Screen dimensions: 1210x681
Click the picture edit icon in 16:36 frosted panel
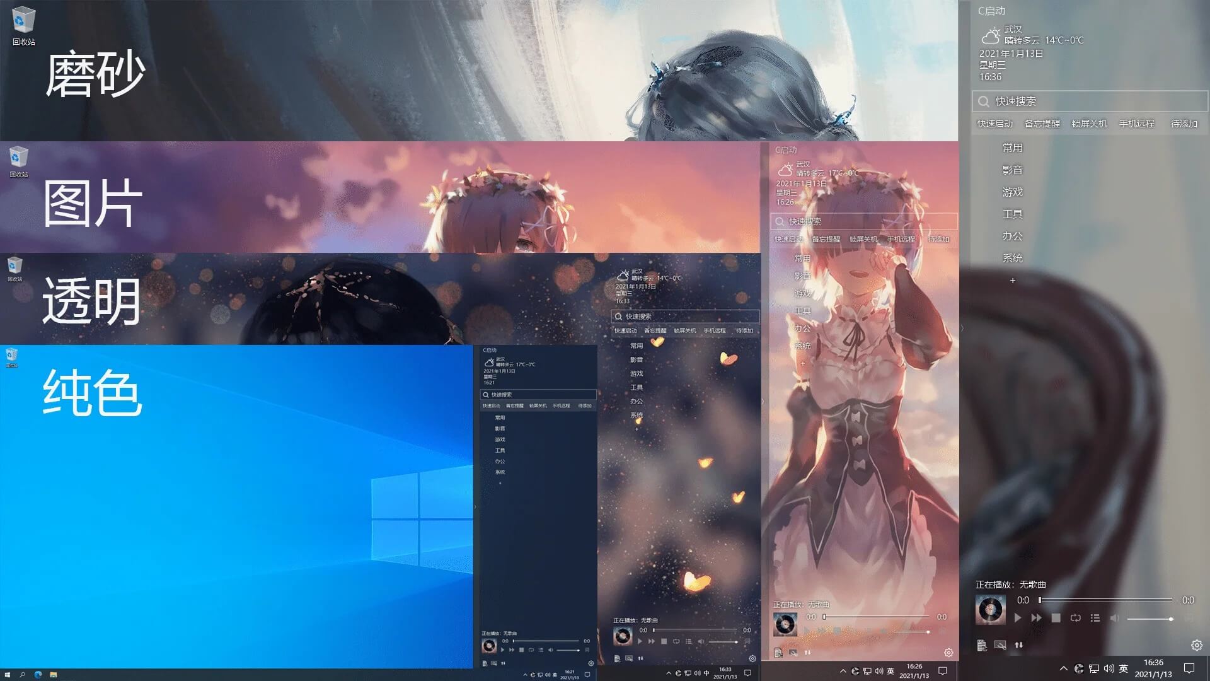1000,645
